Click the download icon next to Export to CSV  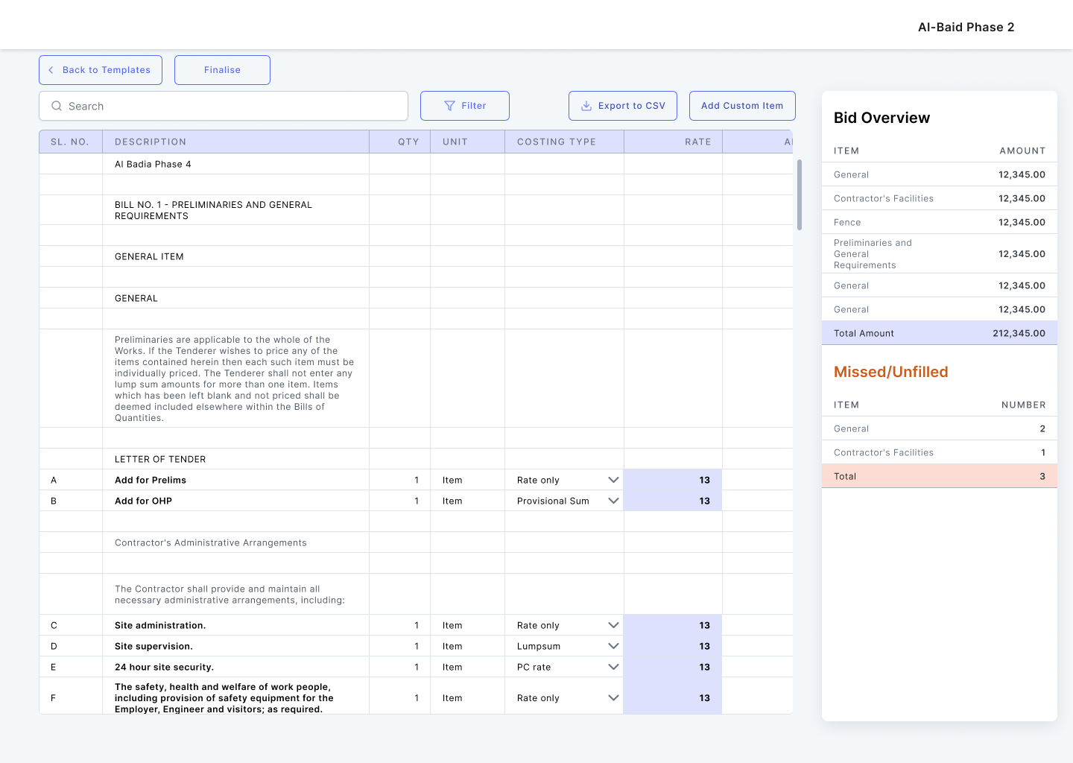(x=586, y=106)
